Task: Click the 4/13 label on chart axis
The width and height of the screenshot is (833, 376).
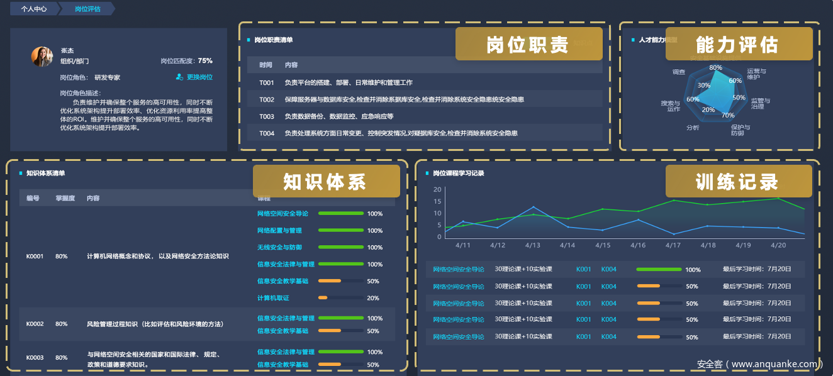Action: click(532, 245)
